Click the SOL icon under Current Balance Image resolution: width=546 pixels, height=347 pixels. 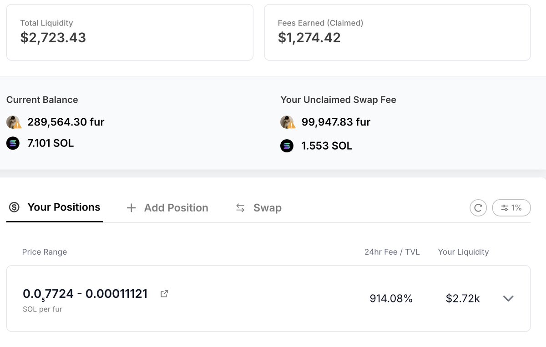coord(13,144)
